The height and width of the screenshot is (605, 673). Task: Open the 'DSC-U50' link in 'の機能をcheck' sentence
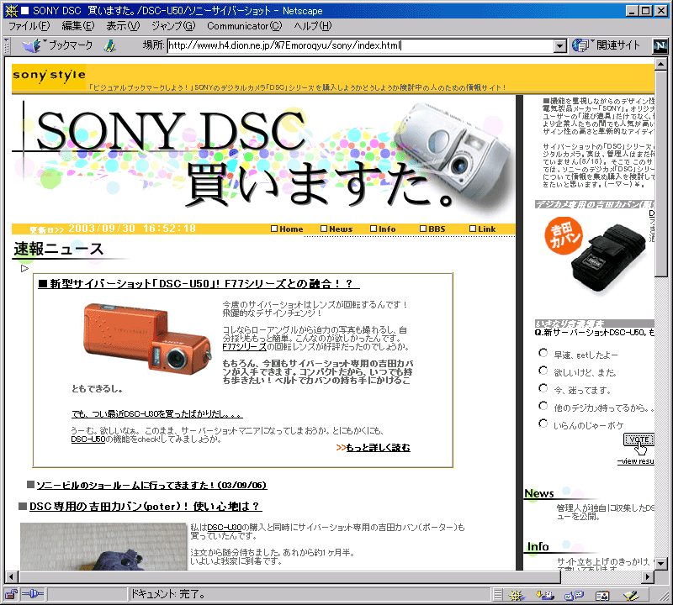88,439
